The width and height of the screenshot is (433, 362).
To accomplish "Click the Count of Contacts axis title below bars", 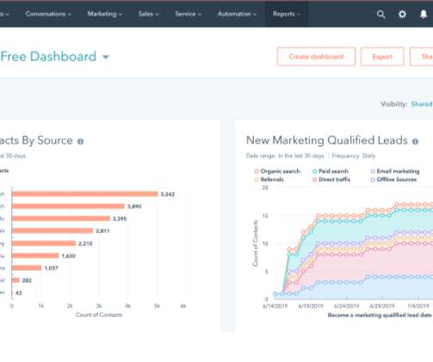I will click(99, 315).
